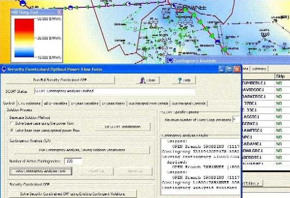Toggle Skip value NO for row AVIDGOC1

click(x=279, y=90)
